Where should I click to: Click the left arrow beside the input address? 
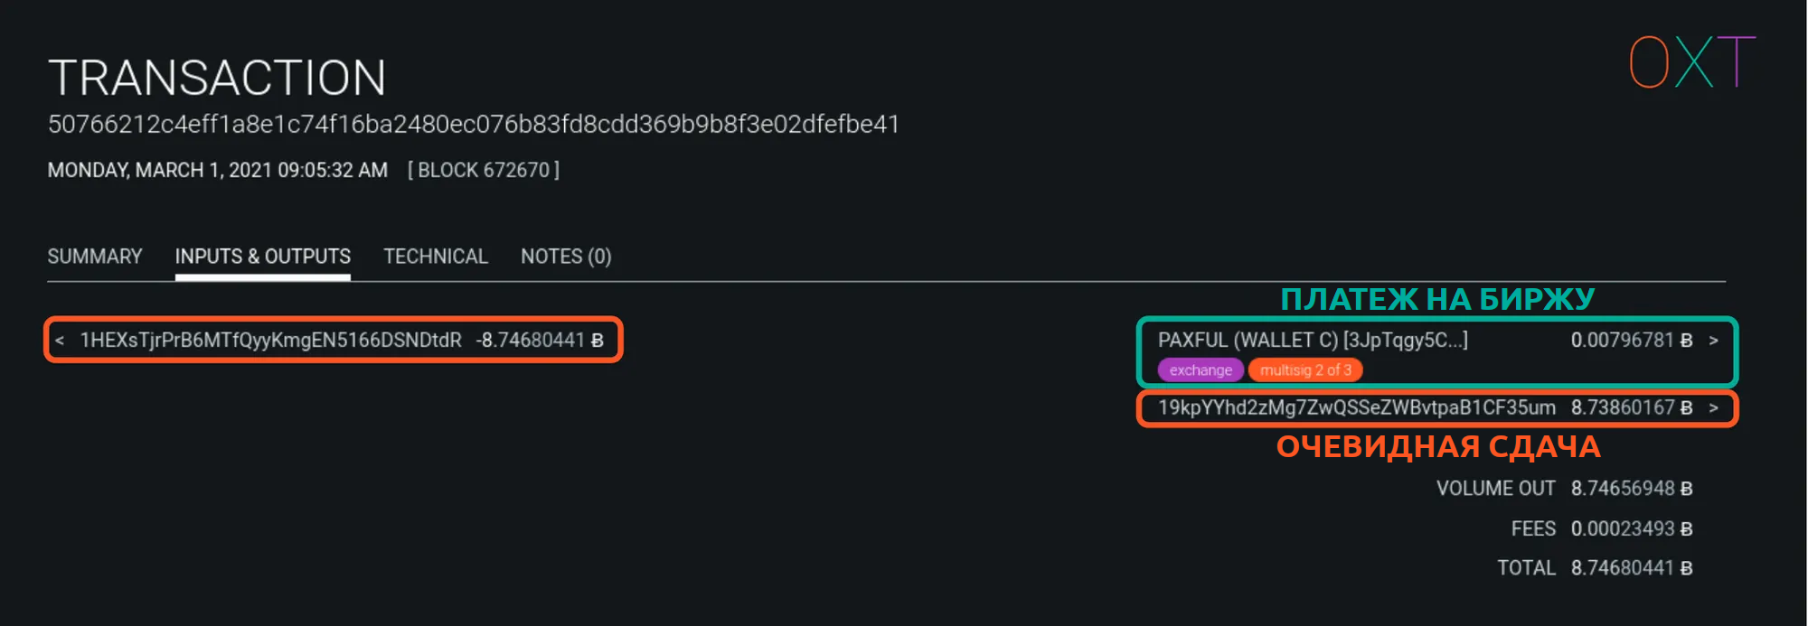coord(60,341)
